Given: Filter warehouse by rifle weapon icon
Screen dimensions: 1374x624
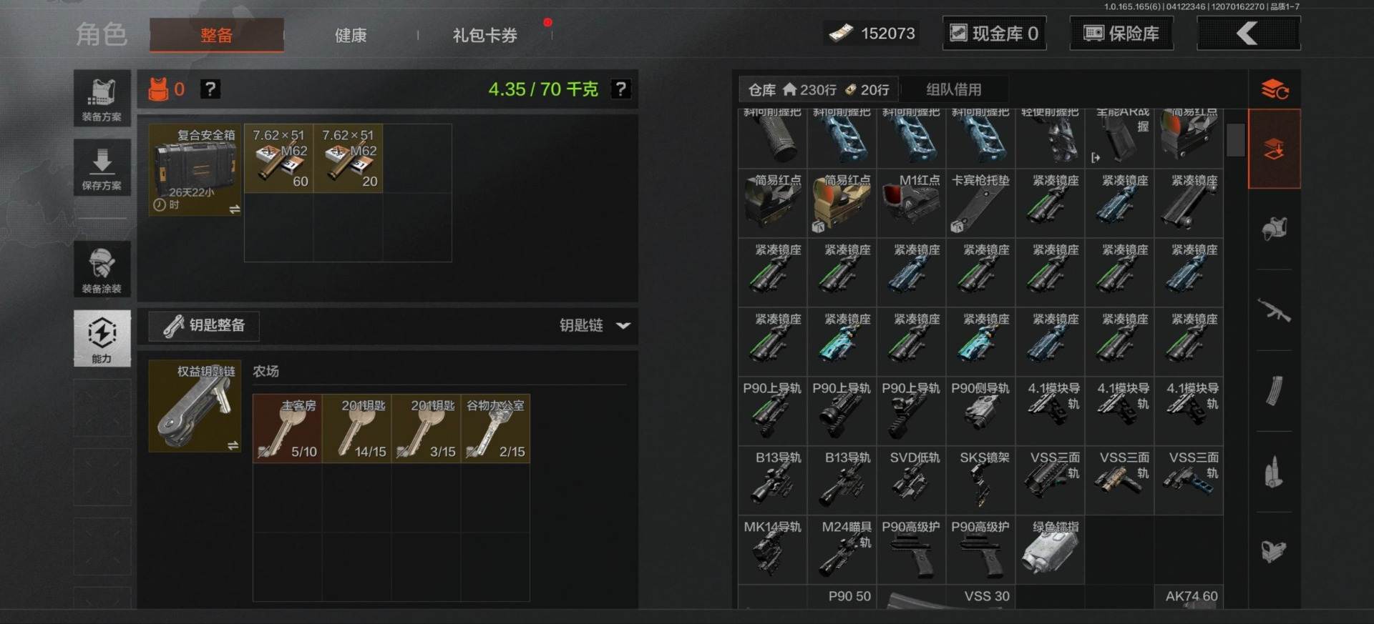Looking at the screenshot, I should tap(1274, 310).
